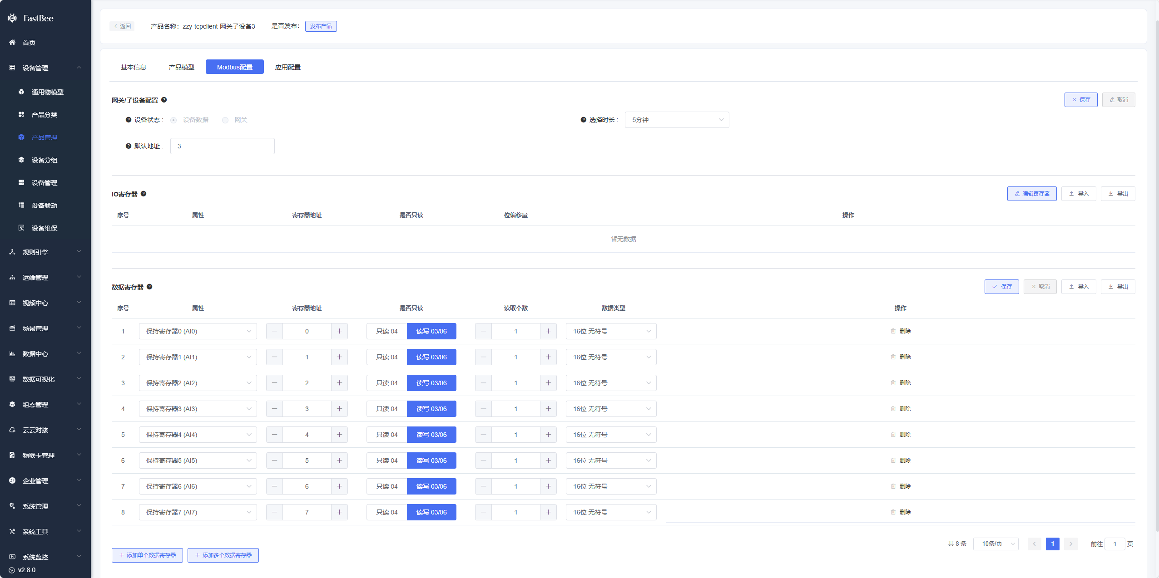Switch to the 产品模型 tab
Screen dimensions: 1159x578
click(x=181, y=67)
